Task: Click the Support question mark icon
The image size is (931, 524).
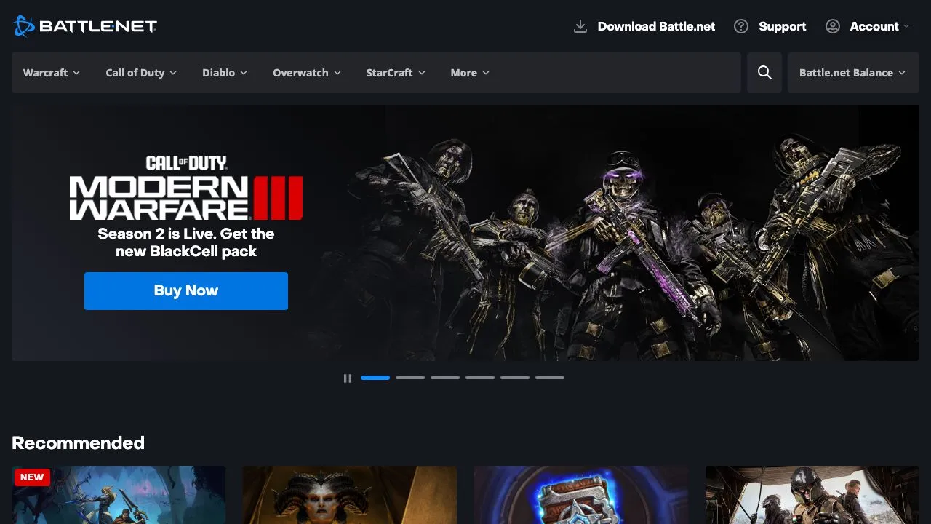Action: (741, 26)
